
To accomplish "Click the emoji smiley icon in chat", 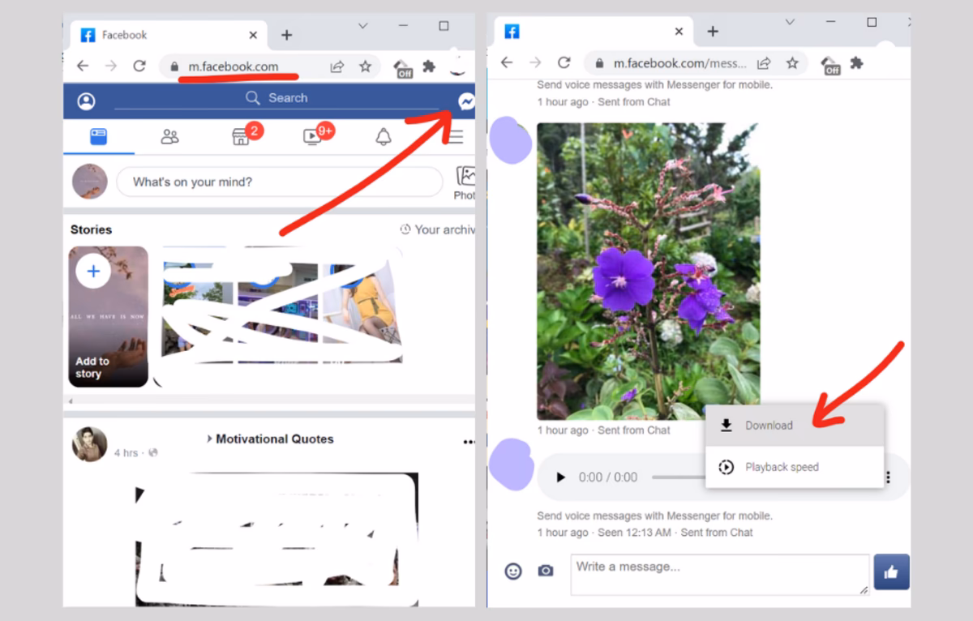I will [x=513, y=572].
